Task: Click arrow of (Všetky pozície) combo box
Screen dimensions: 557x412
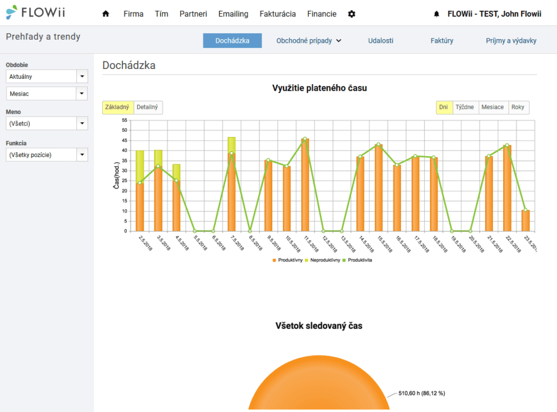Action: click(82, 155)
